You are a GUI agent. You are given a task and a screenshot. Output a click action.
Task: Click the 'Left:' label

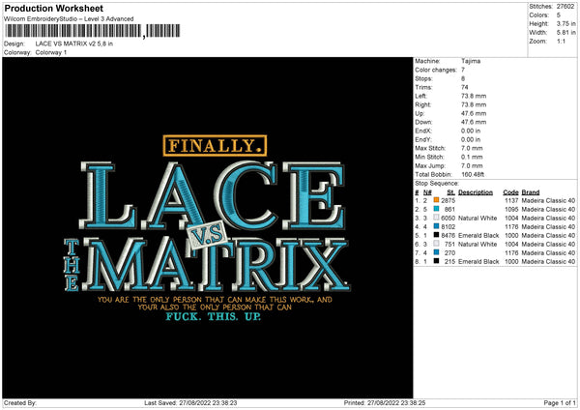[420, 96]
